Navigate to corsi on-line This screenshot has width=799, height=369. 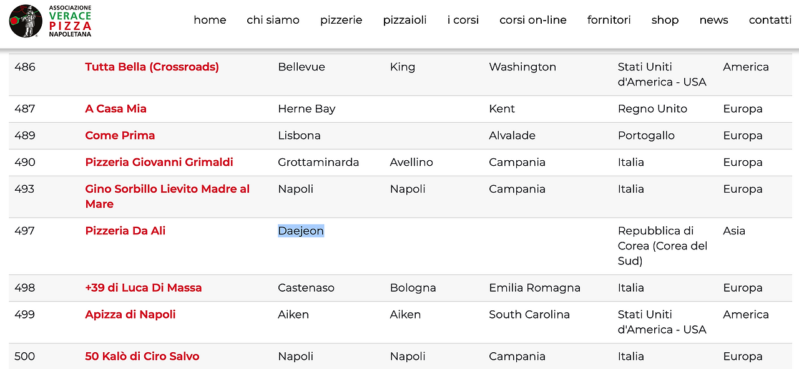[533, 20]
